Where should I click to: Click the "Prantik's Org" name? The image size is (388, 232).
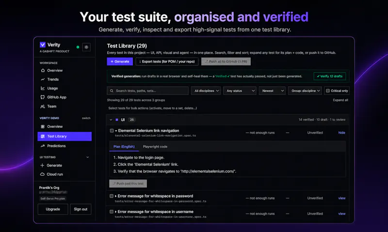pyautogui.click(x=49, y=188)
